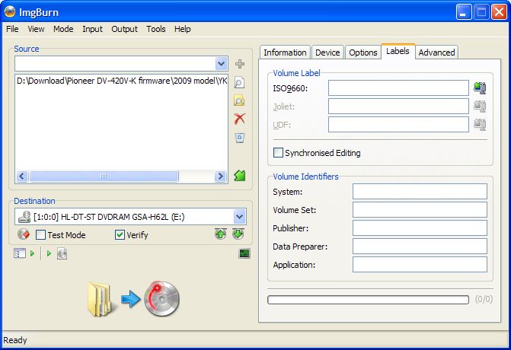Click the clear source list recycle bin icon
The height and width of the screenshot is (350, 511).
tap(240, 138)
